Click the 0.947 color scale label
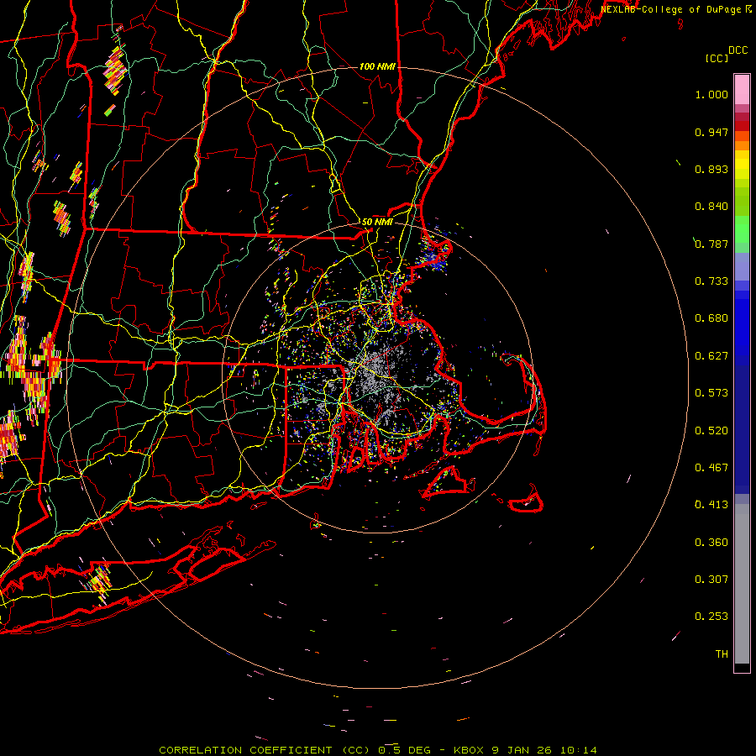Viewport: 756px width, 756px height. [x=711, y=132]
